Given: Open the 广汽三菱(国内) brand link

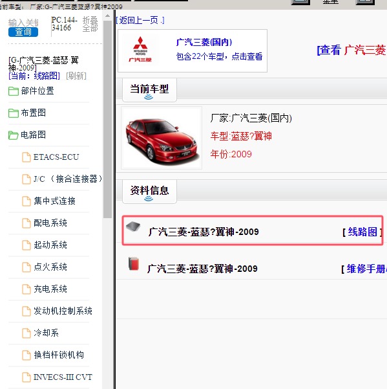Looking at the screenshot, I should 204,42.
